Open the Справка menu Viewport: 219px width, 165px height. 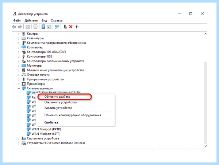(57, 20)
